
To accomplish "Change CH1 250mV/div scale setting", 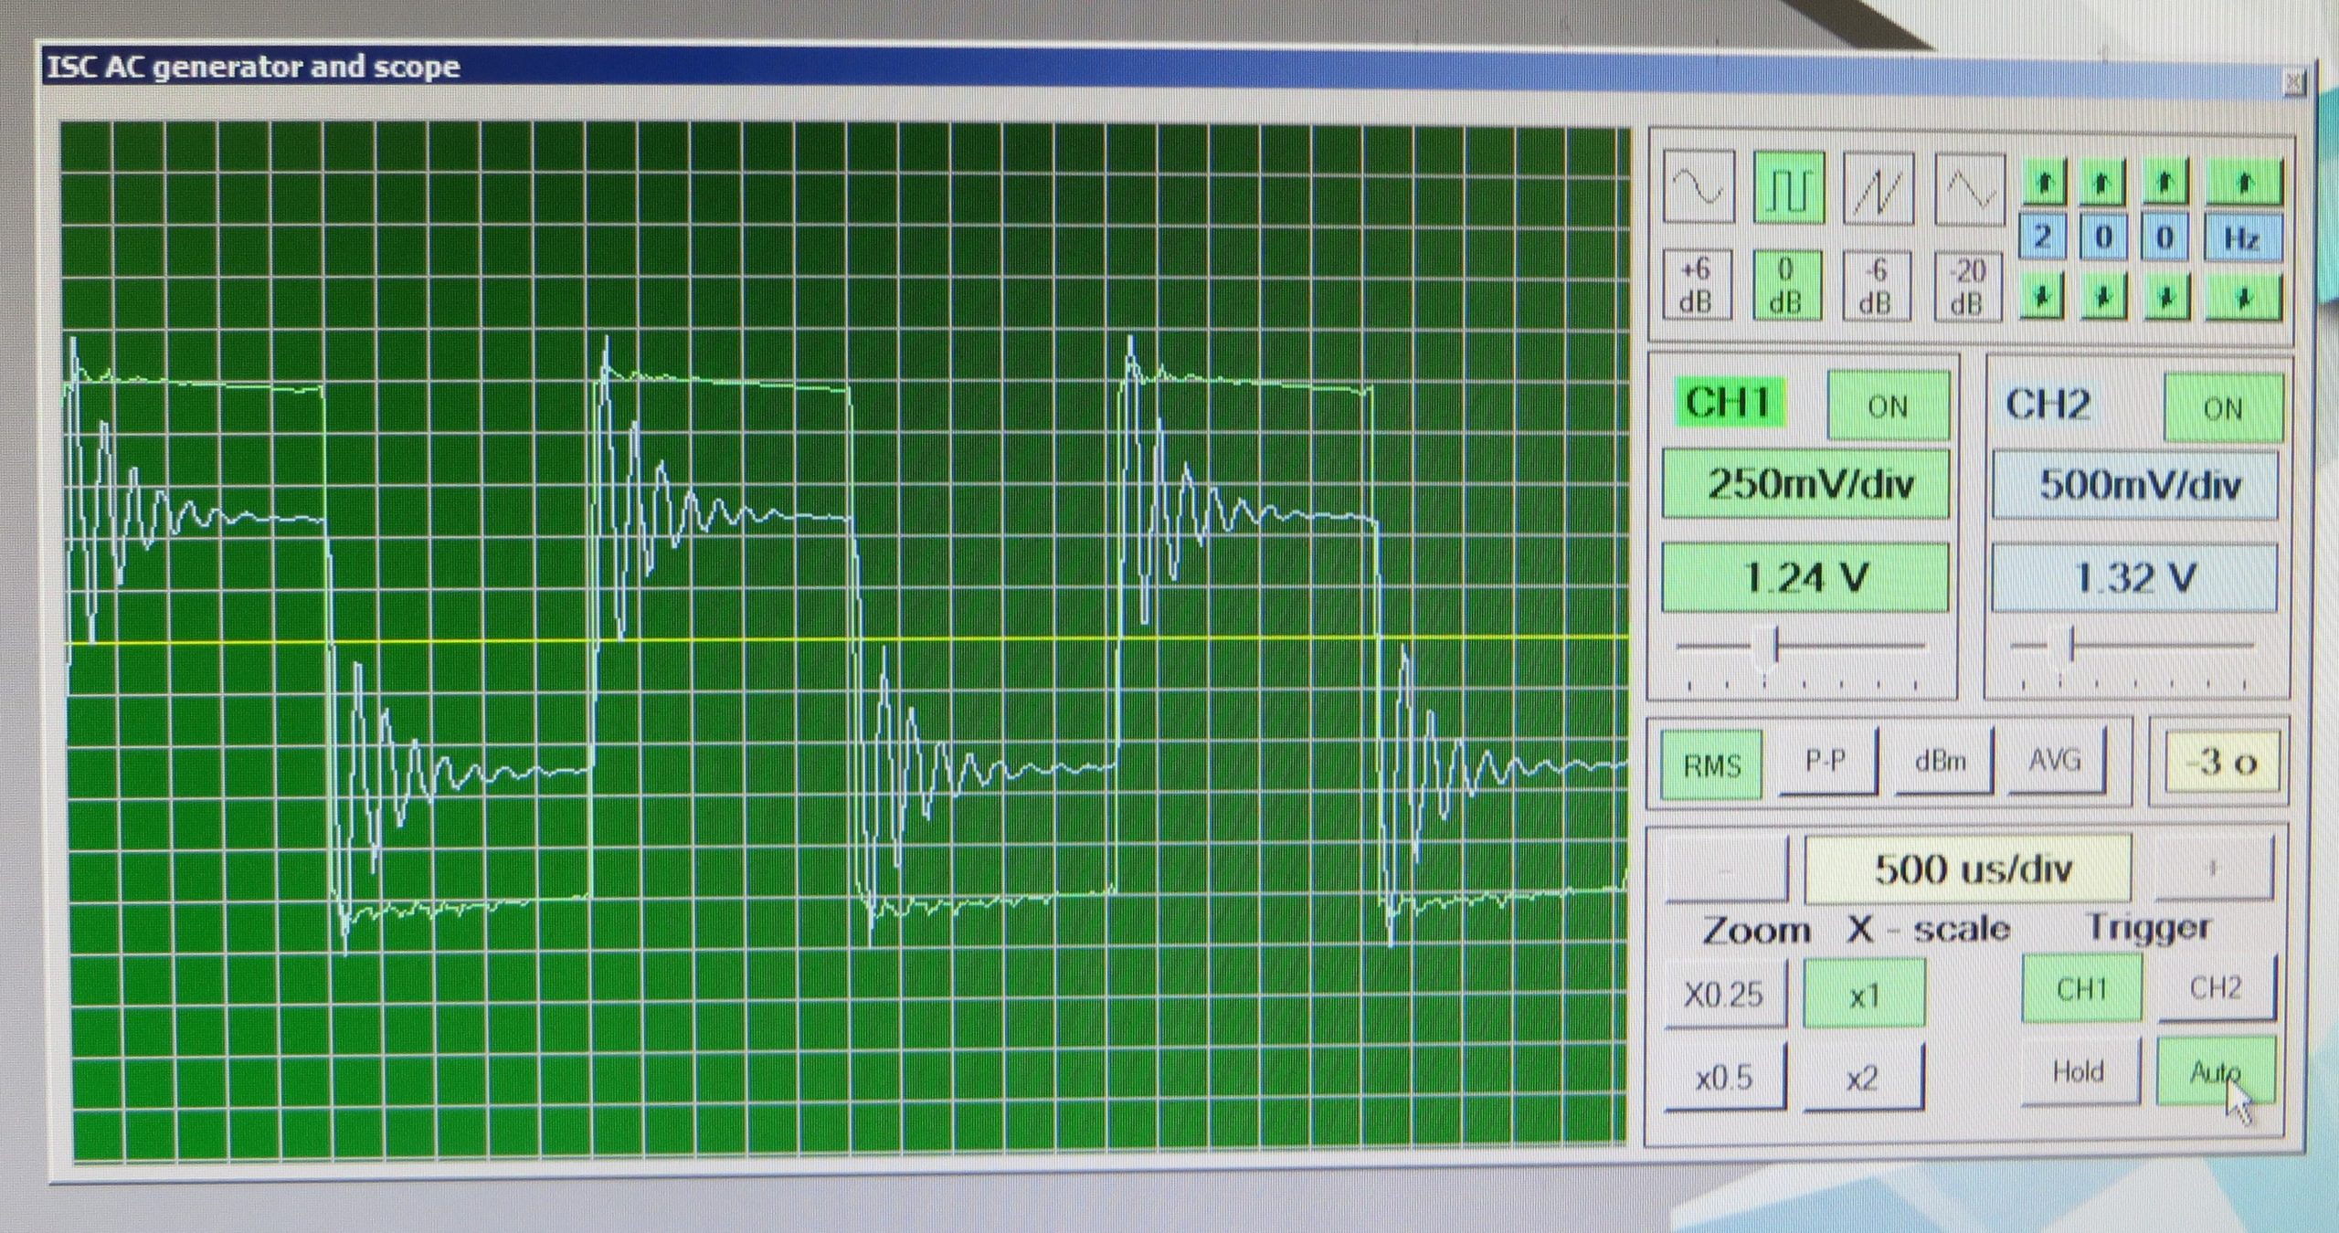I will tap(1805, 484).
